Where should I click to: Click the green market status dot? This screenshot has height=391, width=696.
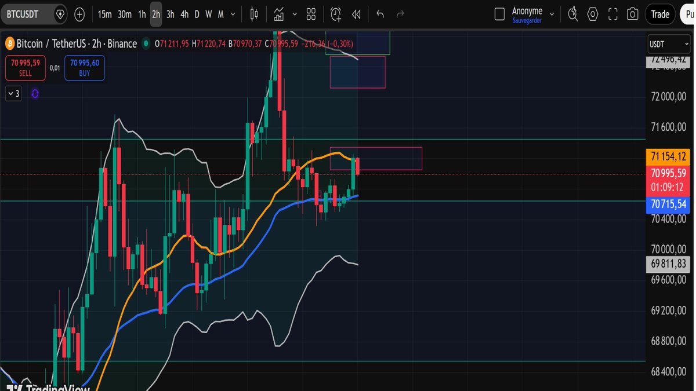coord(147,43)
